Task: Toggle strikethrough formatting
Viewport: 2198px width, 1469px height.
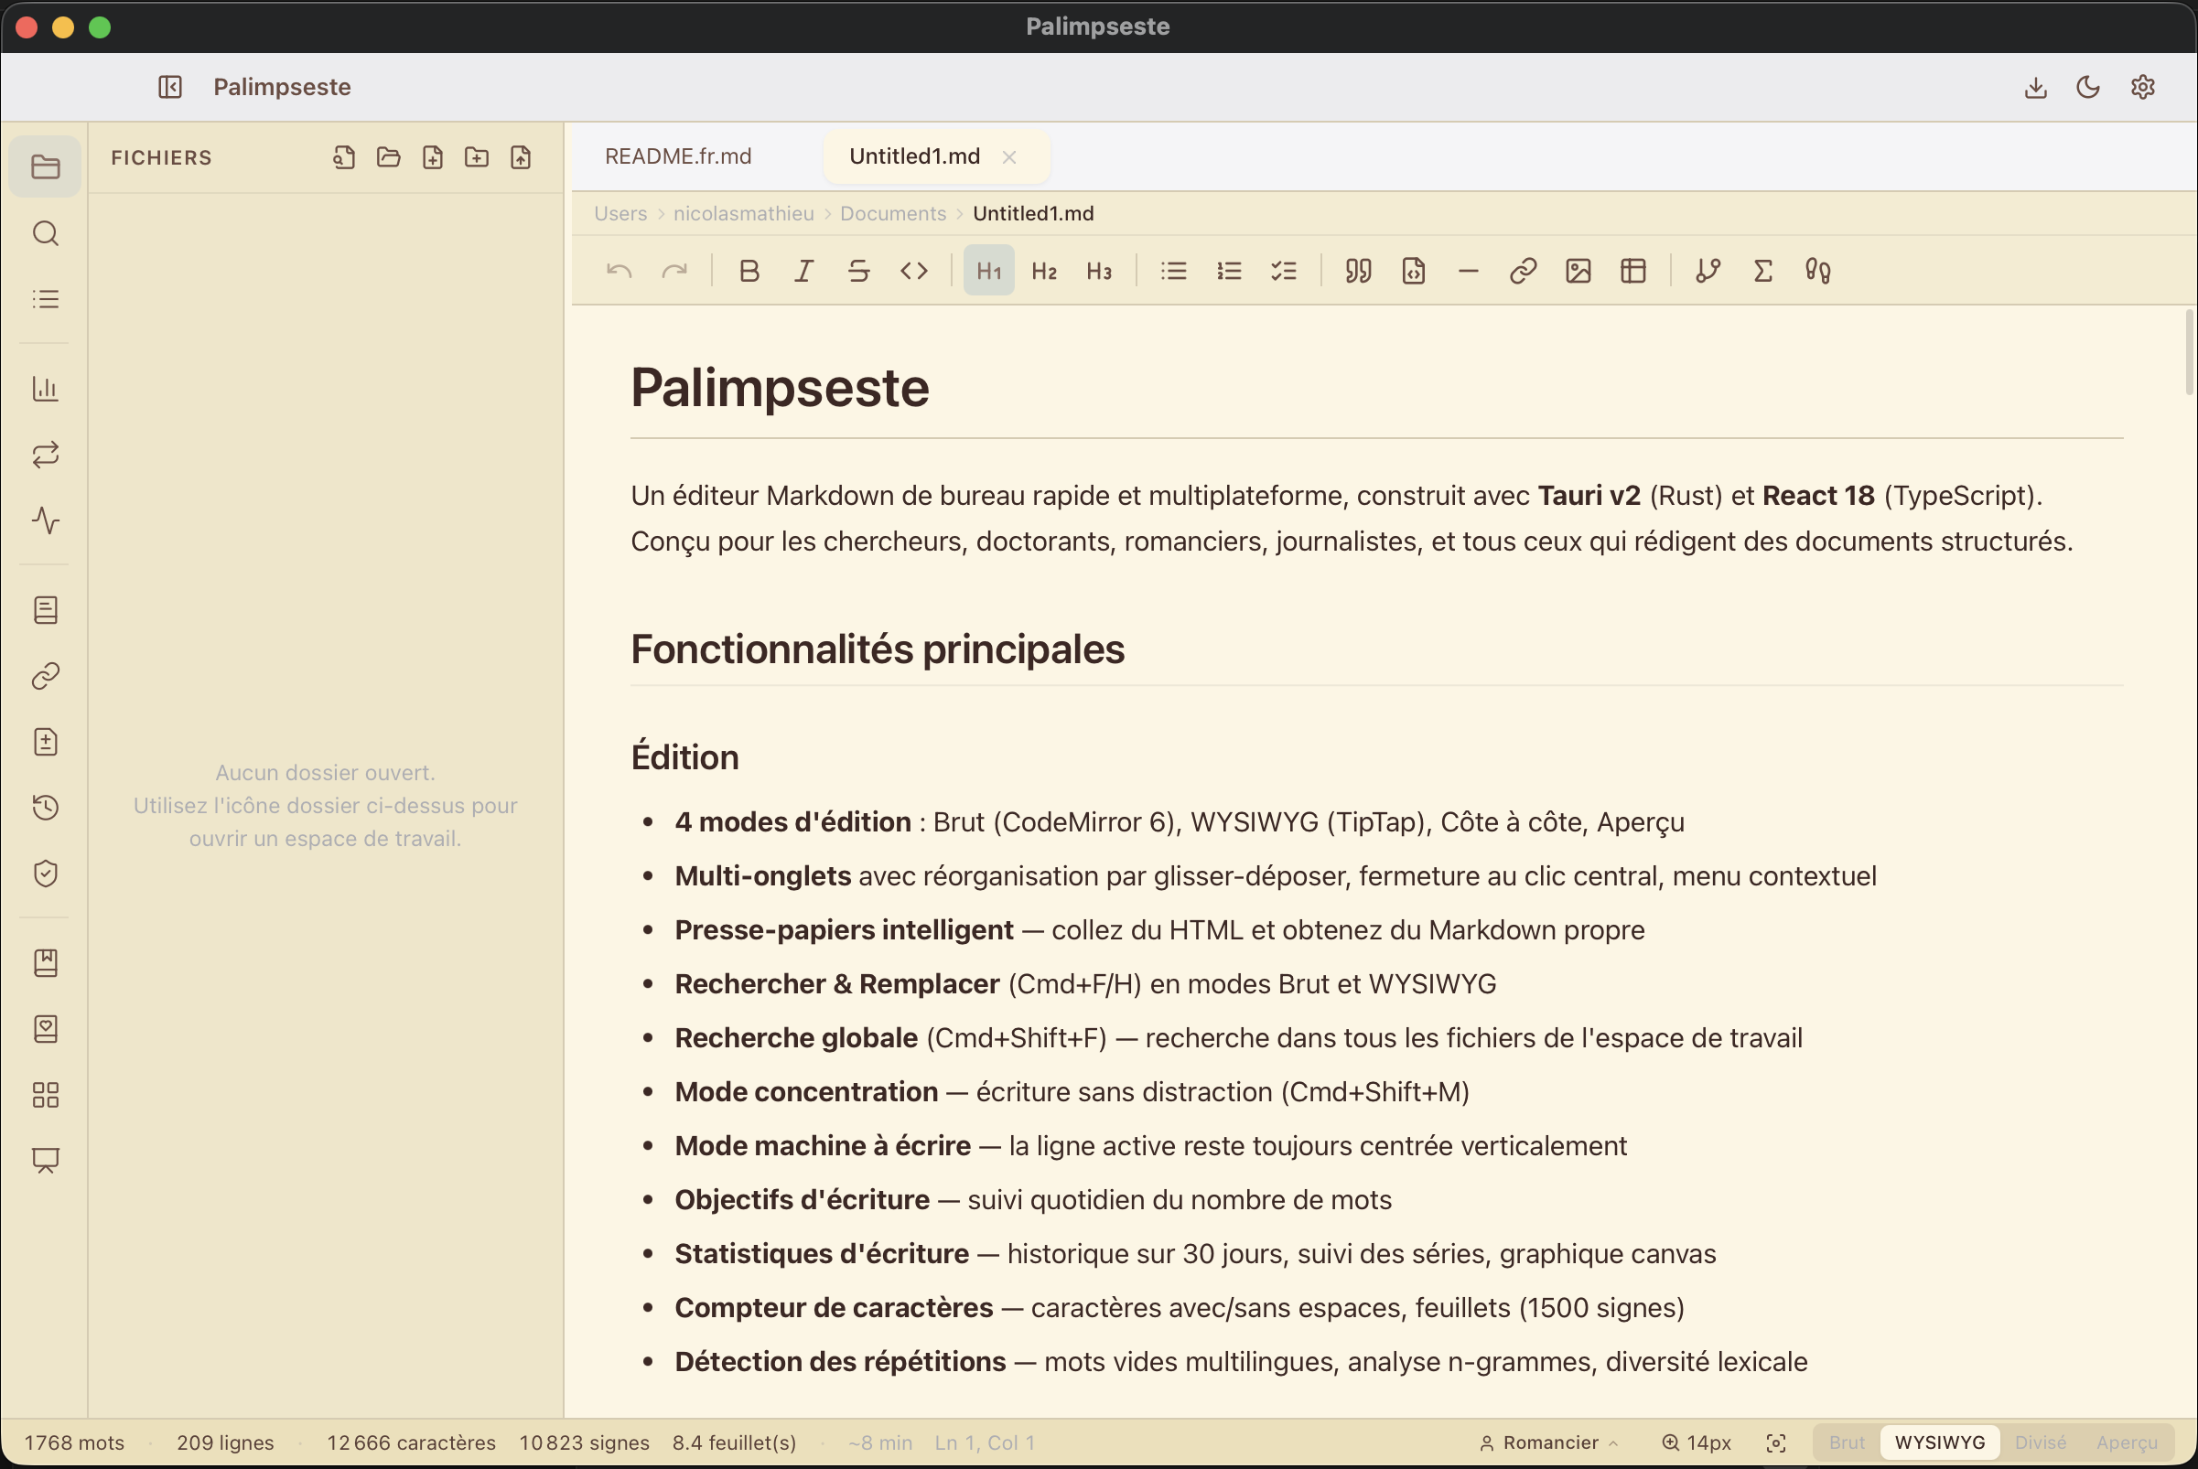Action: tap(858, 271)
